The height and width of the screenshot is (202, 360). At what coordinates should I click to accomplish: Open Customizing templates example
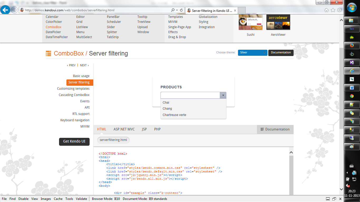coord(73,89)
